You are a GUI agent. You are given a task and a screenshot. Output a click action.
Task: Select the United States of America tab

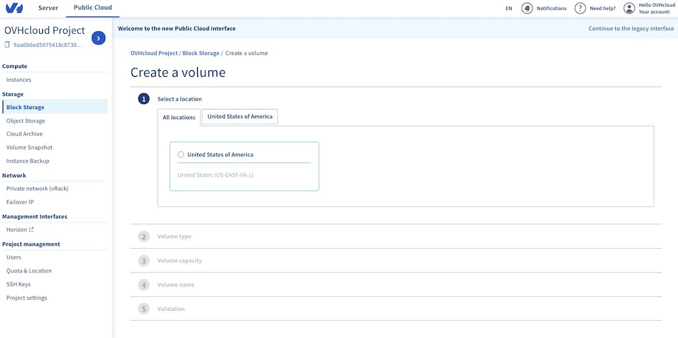240,116
